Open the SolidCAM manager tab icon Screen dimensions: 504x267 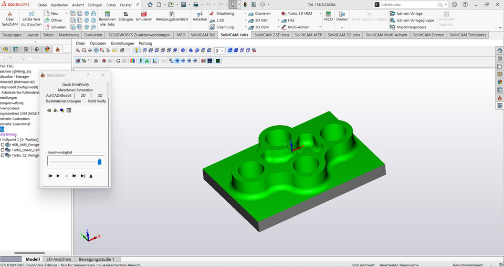click(58, 49)
